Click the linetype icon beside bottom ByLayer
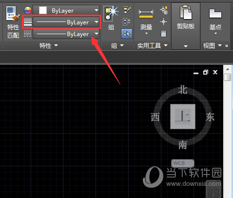 click(27, 34)
